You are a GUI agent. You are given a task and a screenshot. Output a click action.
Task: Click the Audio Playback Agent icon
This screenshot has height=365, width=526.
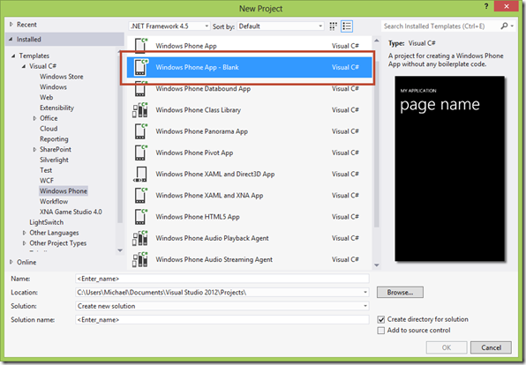coord(140,238)
